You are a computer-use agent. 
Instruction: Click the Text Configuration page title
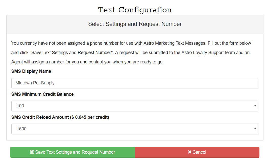point(135,10)
